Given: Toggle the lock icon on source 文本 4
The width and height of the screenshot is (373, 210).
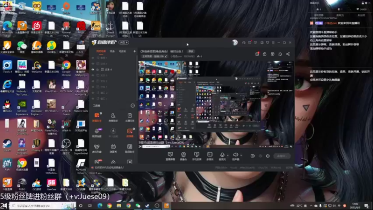Looking at the screenshot, I should pos(97,70).
